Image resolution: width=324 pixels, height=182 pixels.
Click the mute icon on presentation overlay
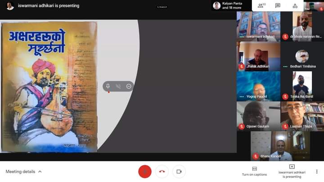tap(118, 86)
